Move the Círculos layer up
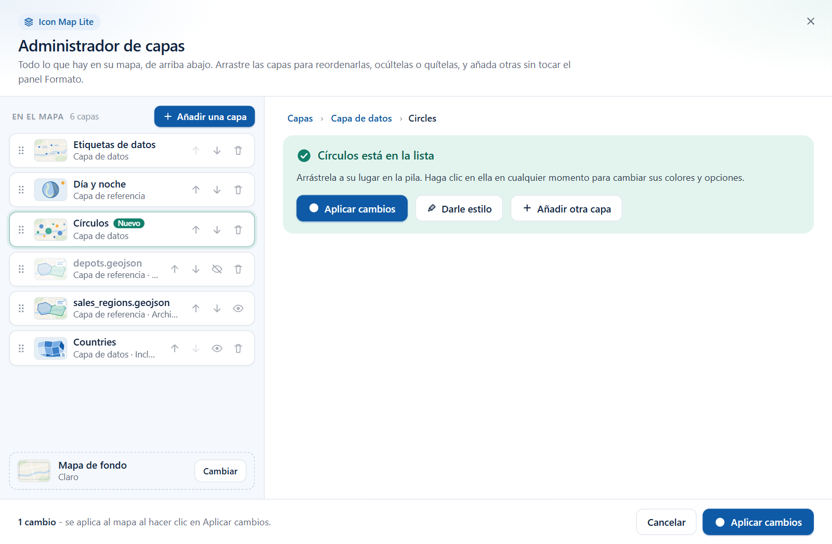Screen dimensions: 832x544 (196, 230)
